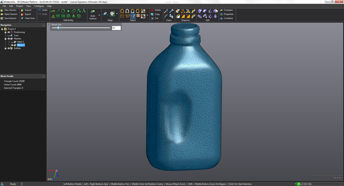Viewport: 344px width, 186px height.
Task: Add a cone entity
Action: click(74, 16)
